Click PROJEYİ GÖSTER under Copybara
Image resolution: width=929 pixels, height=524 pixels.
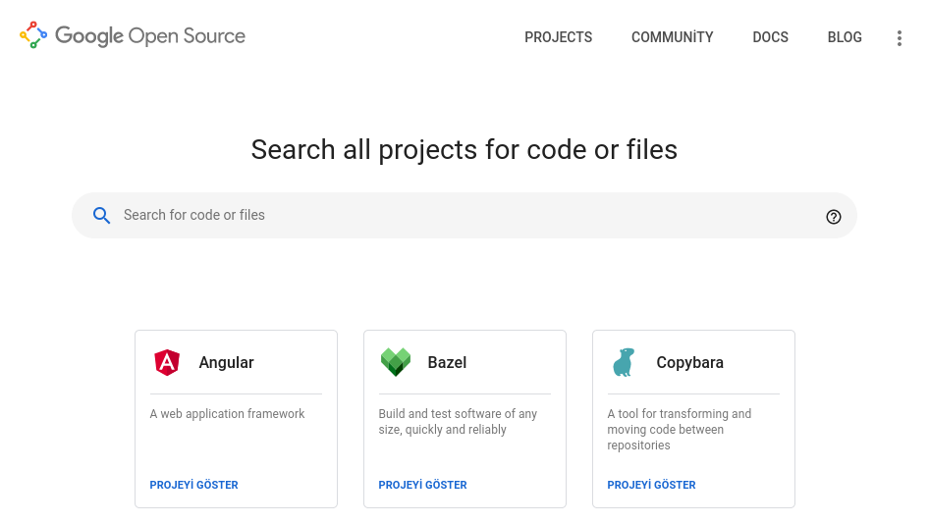coord(651,485)
